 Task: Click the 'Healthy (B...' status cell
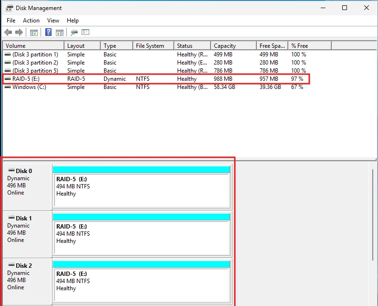[x=192, y=87]
